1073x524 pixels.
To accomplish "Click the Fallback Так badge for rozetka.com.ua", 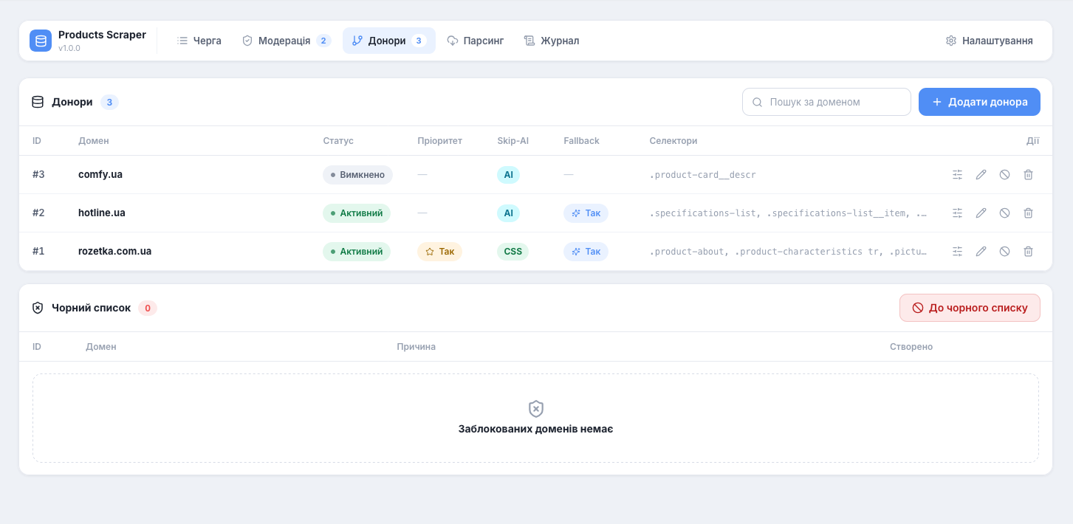I will pos(586,252).
